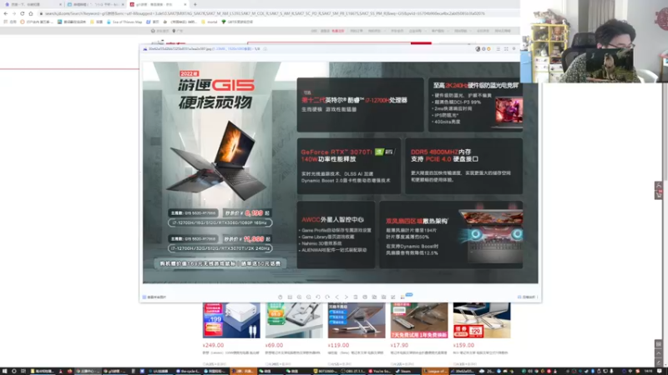Reload the JD search page
668x375 pixels.
click(23, 13)
